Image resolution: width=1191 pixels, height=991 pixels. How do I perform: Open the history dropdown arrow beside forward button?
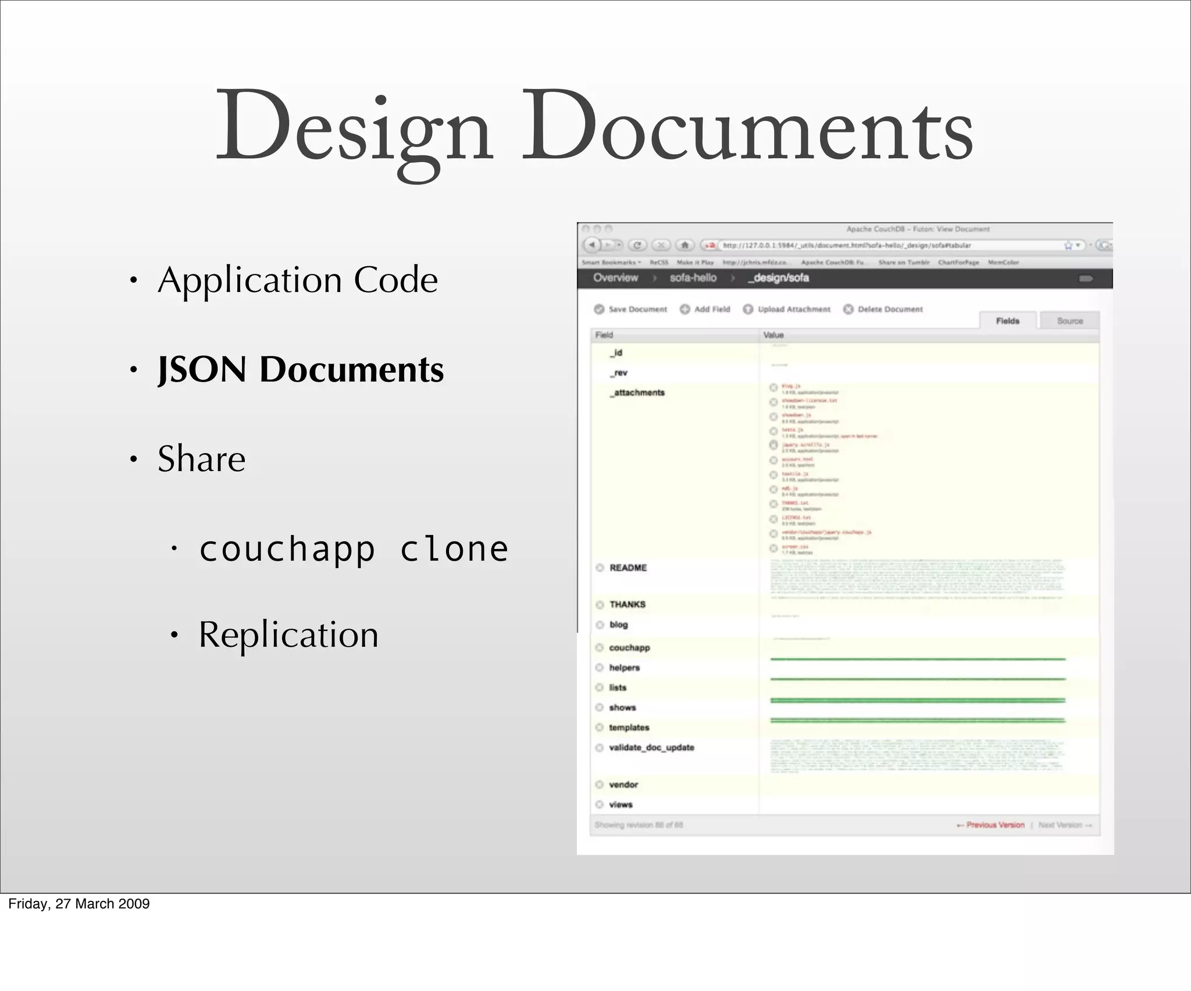619,245
